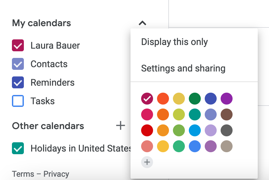
Task: Choose Display this only option
Action: pos(175,42)
